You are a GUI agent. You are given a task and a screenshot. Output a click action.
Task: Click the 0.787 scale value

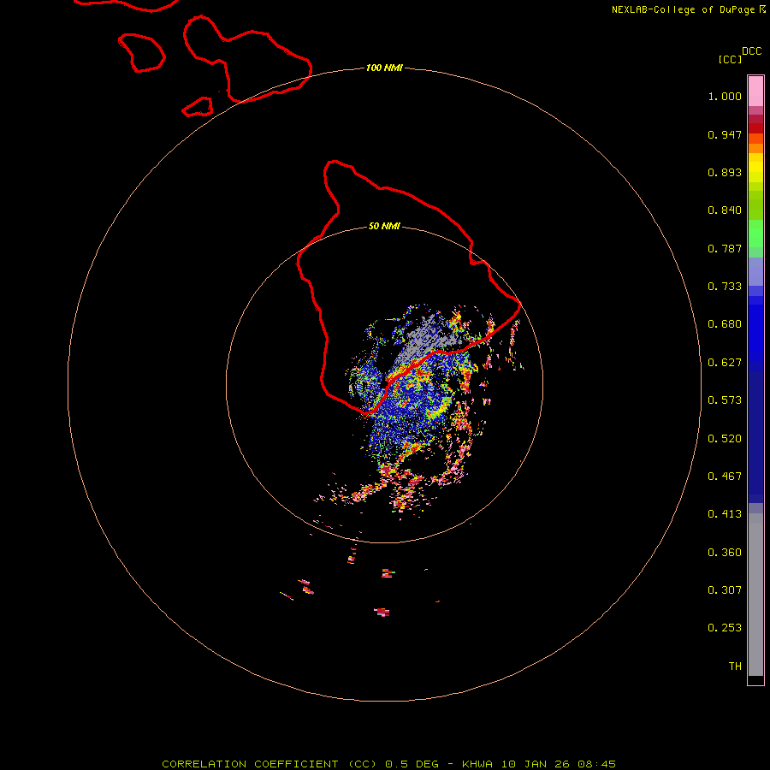725,248
